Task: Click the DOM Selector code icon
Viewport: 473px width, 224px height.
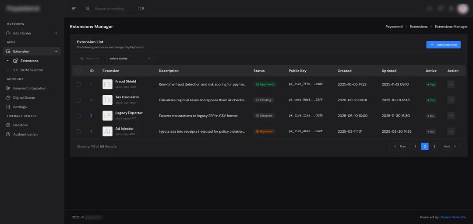Action: coord(16,70)
